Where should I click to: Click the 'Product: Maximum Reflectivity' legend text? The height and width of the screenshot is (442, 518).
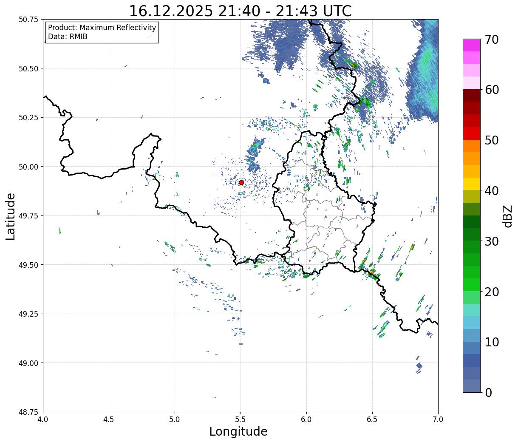[x=102, y=28]
